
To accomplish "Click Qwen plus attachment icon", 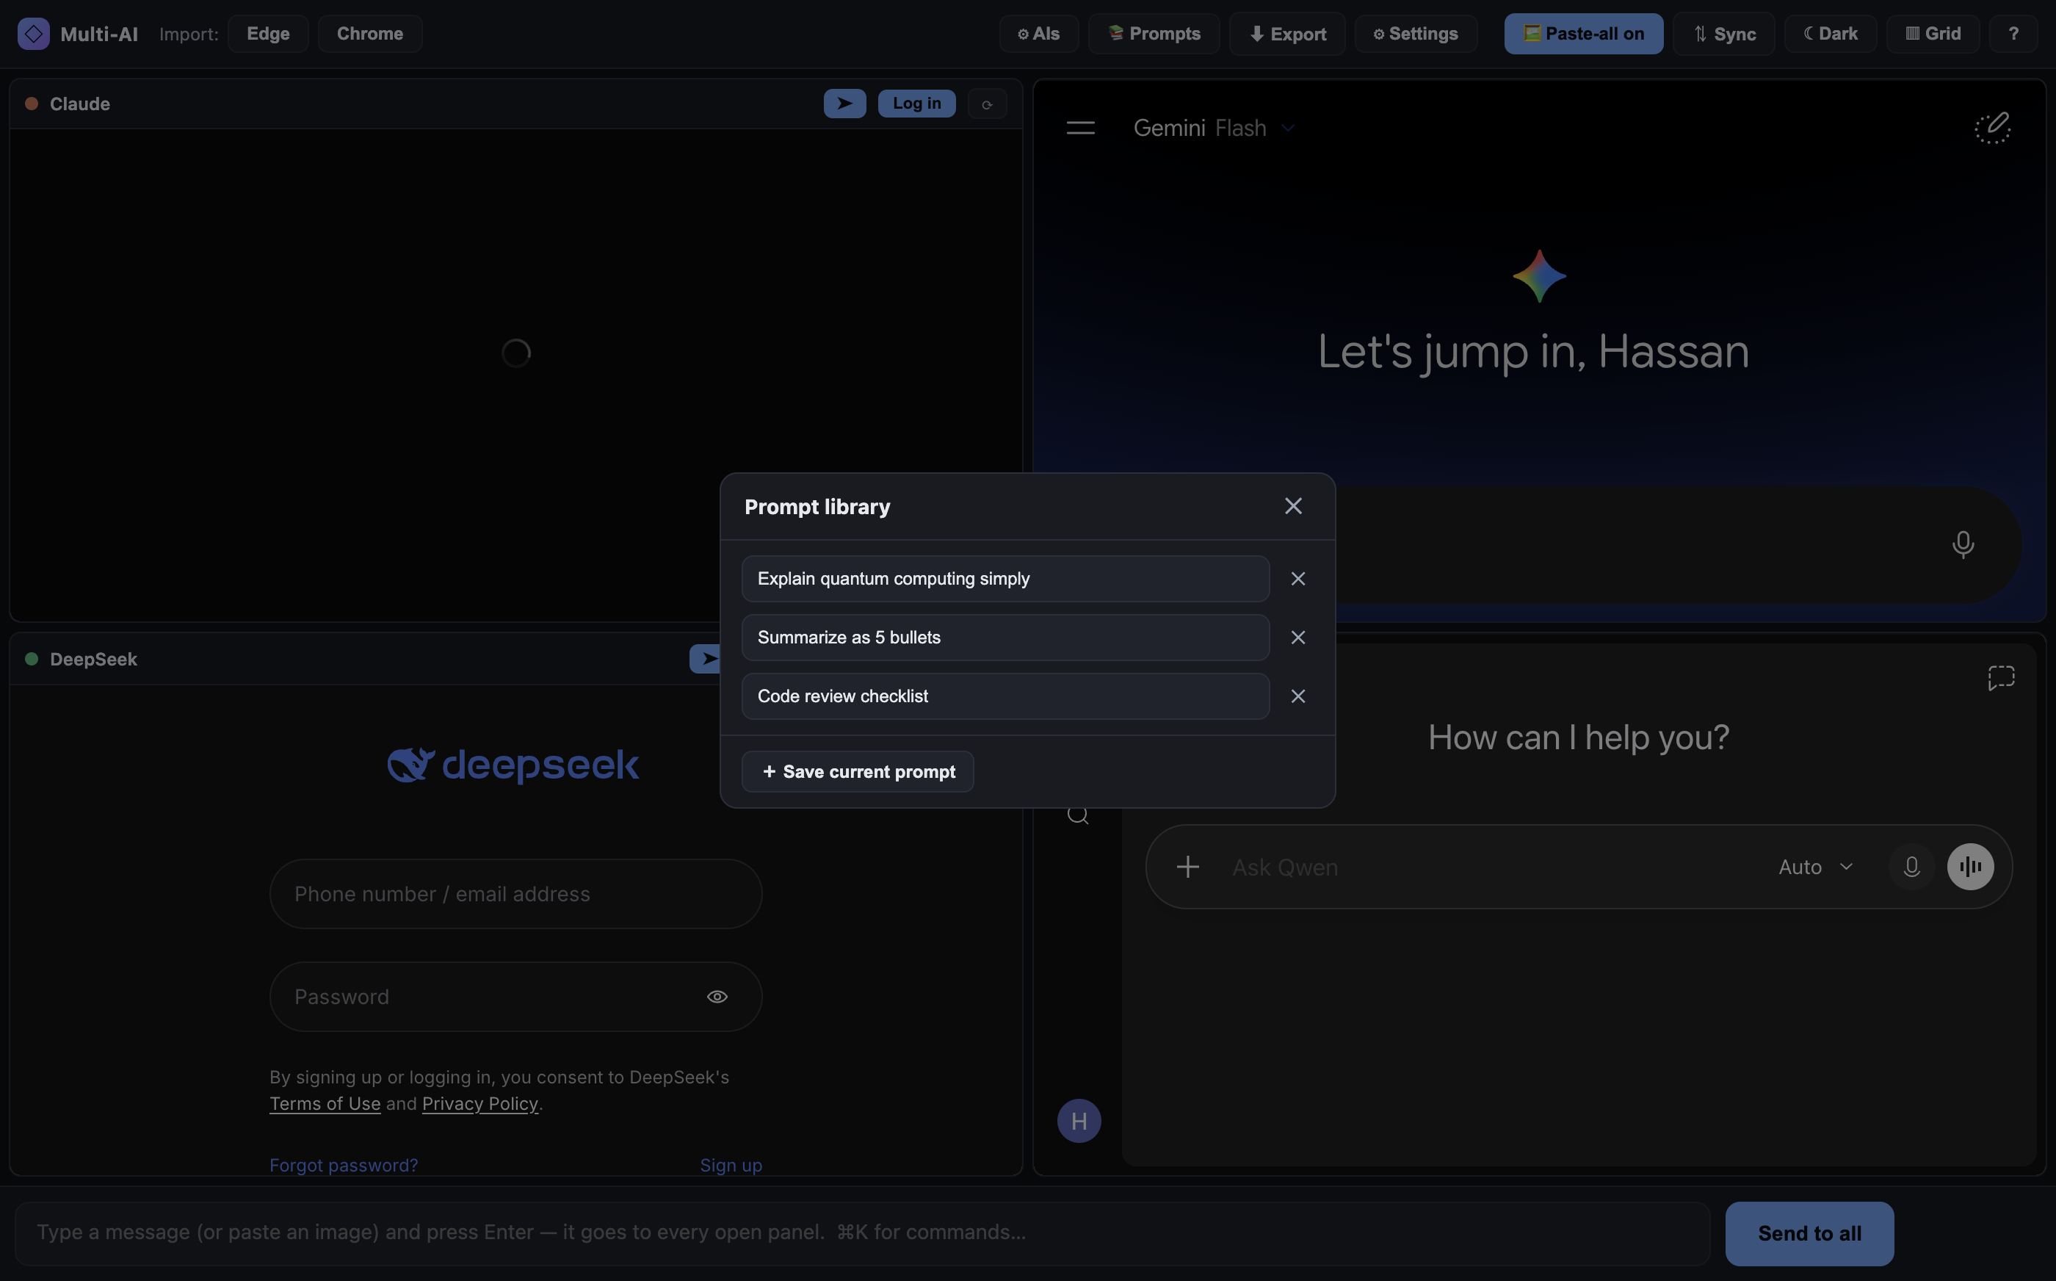I will [x=1187, y=867].
